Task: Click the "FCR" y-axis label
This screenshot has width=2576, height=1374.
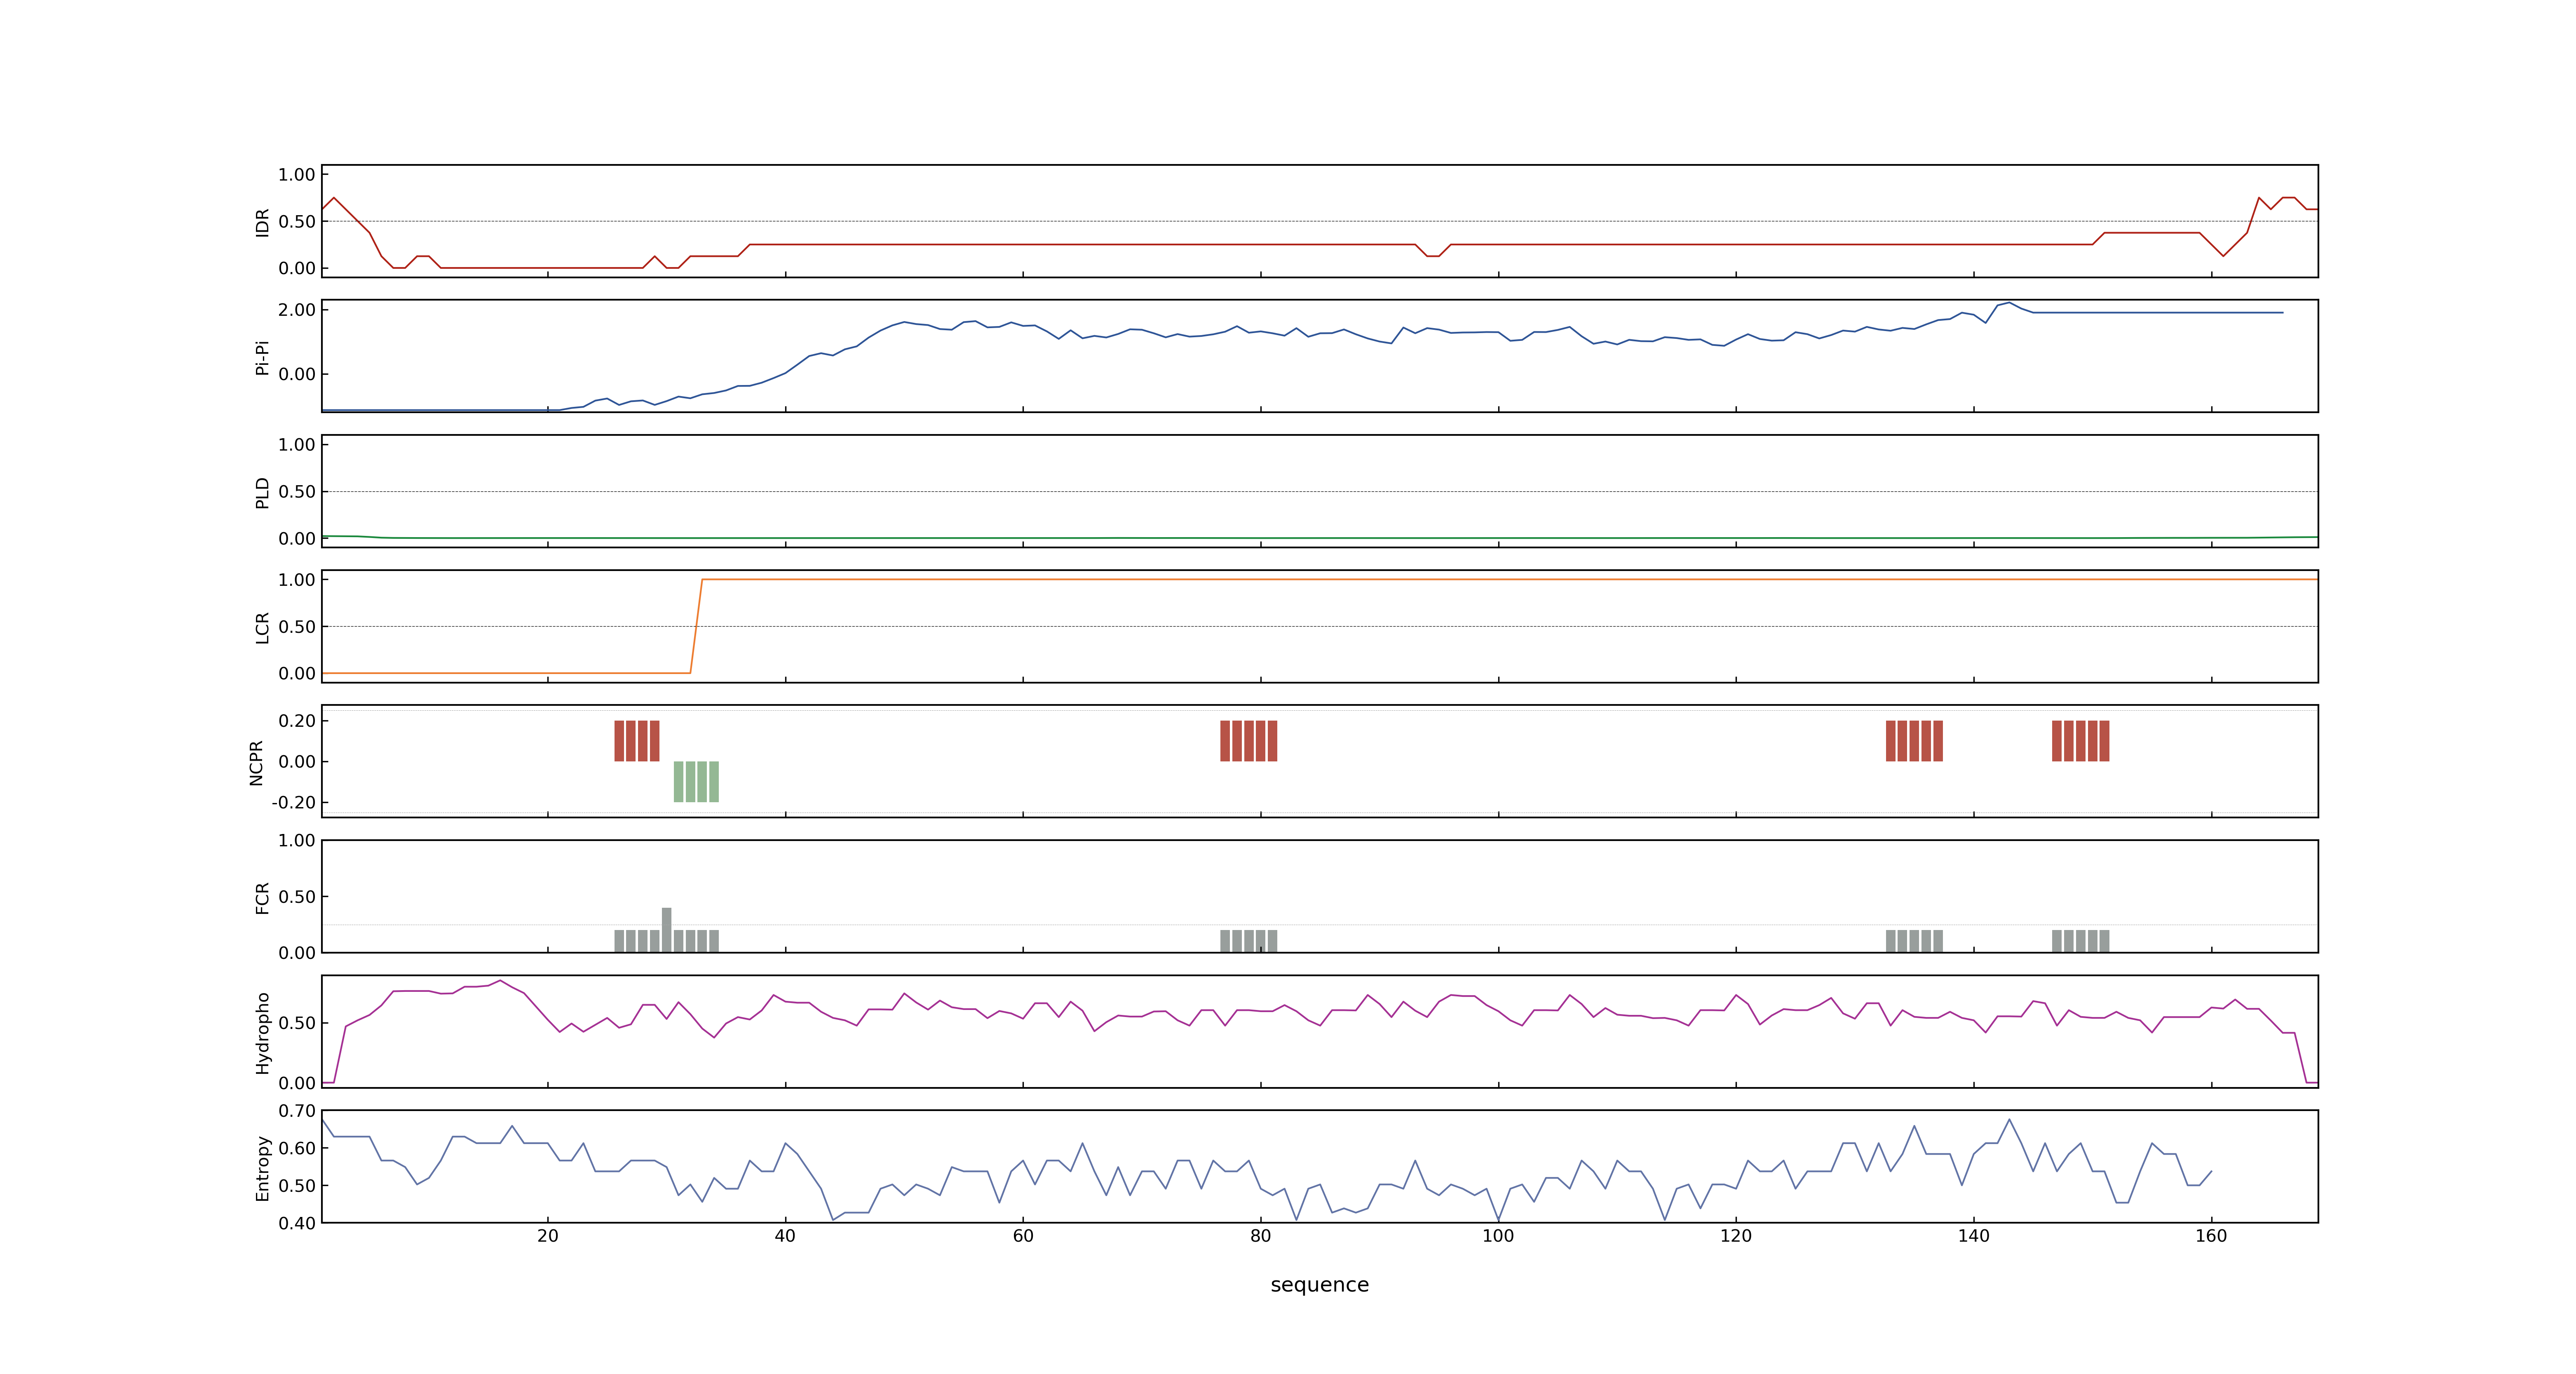Action: [263, 897]
